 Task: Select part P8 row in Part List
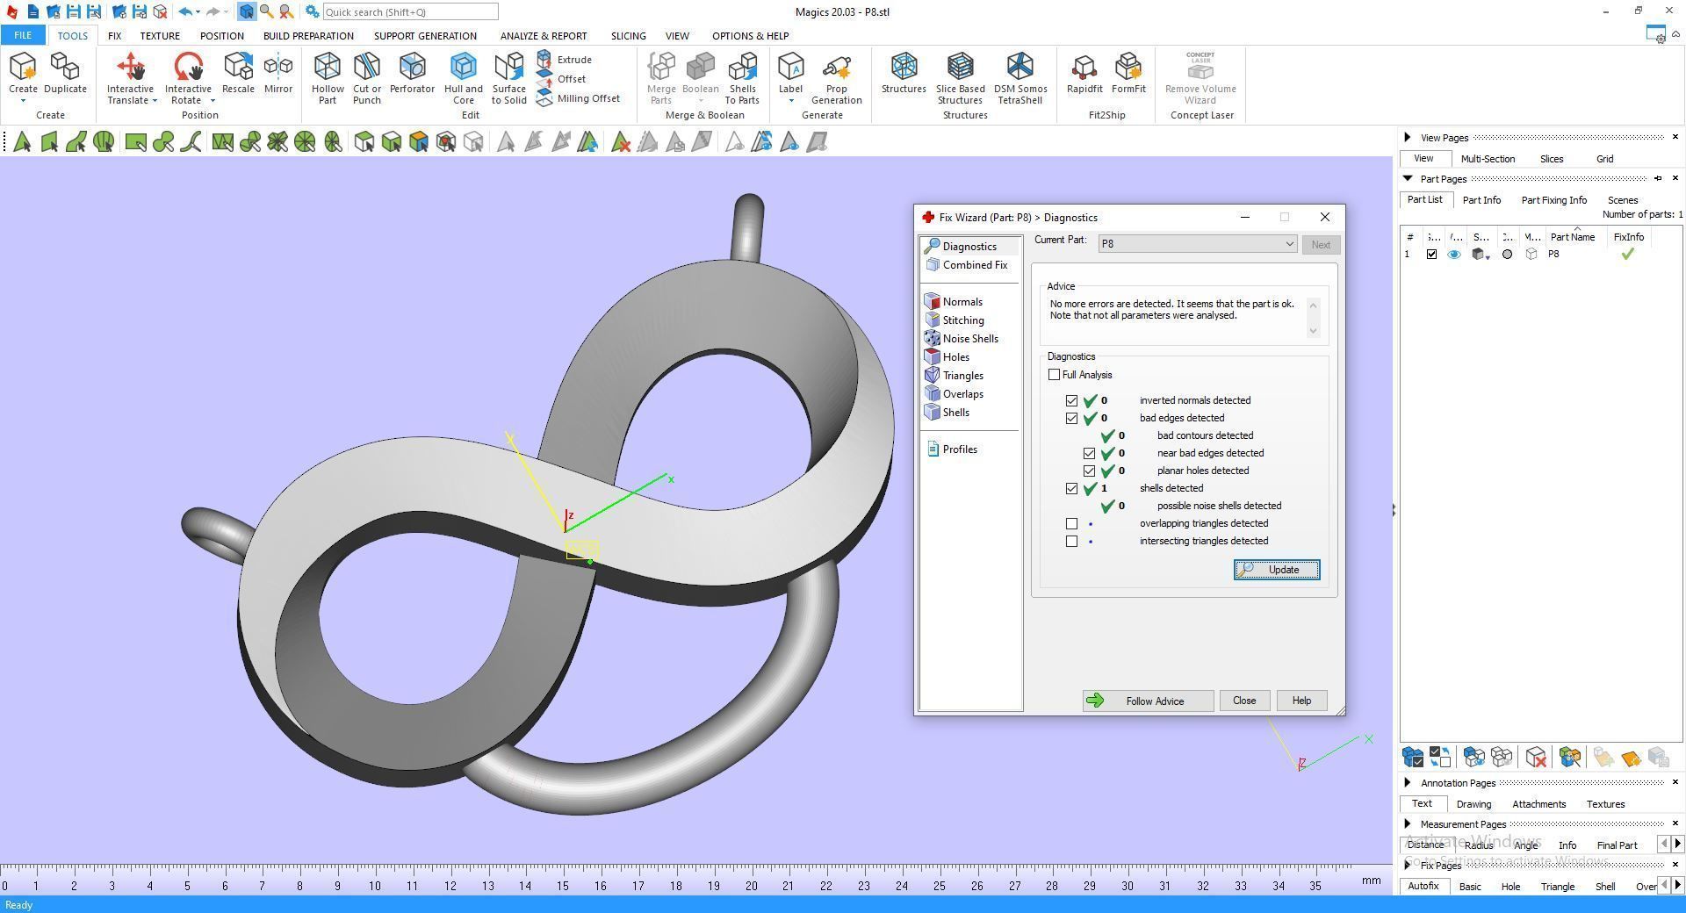[x=1541, y=255]
